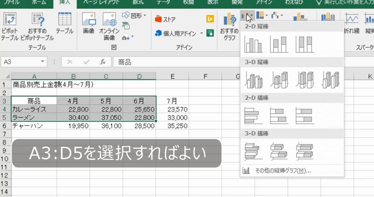Screen dimensions: 374x197
Task: Open the わえなび tab
Action: click(294, 2)
